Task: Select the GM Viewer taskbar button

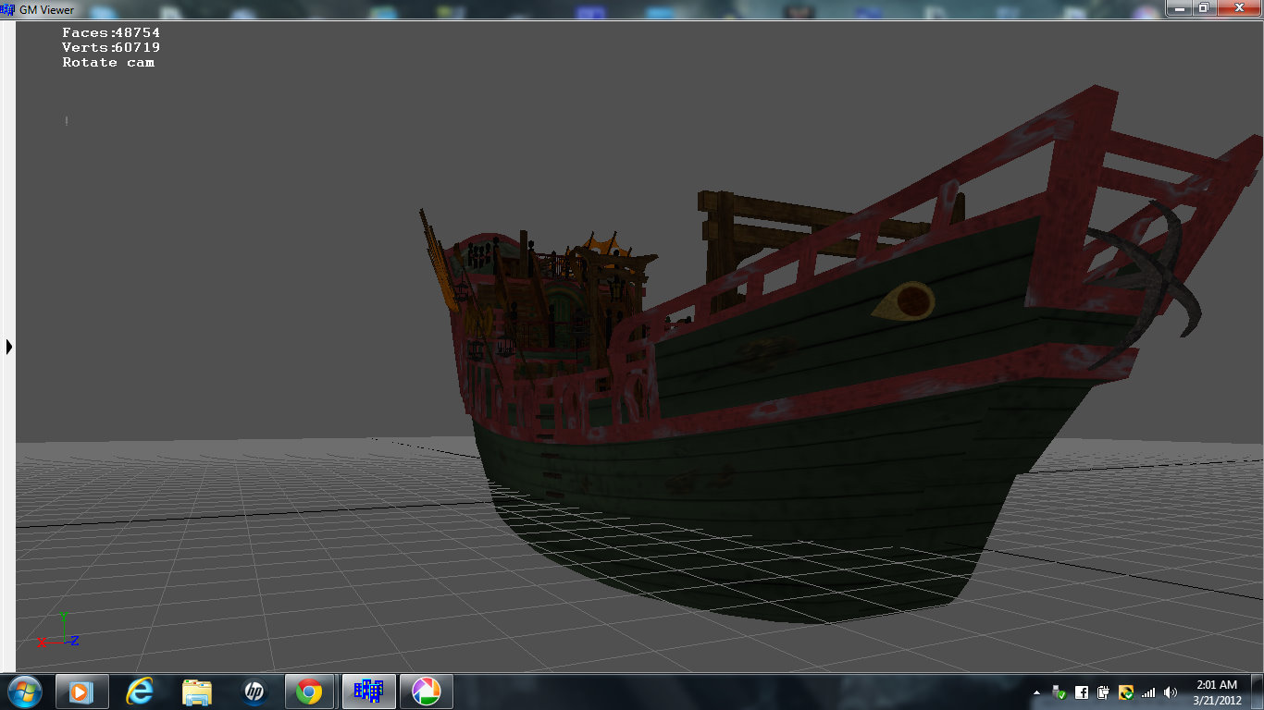Action: tap(368, 692)
